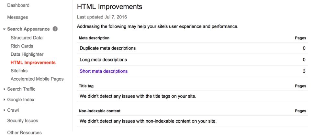
Task: Open Structured Data report
Action: click(x=27, y=38)
